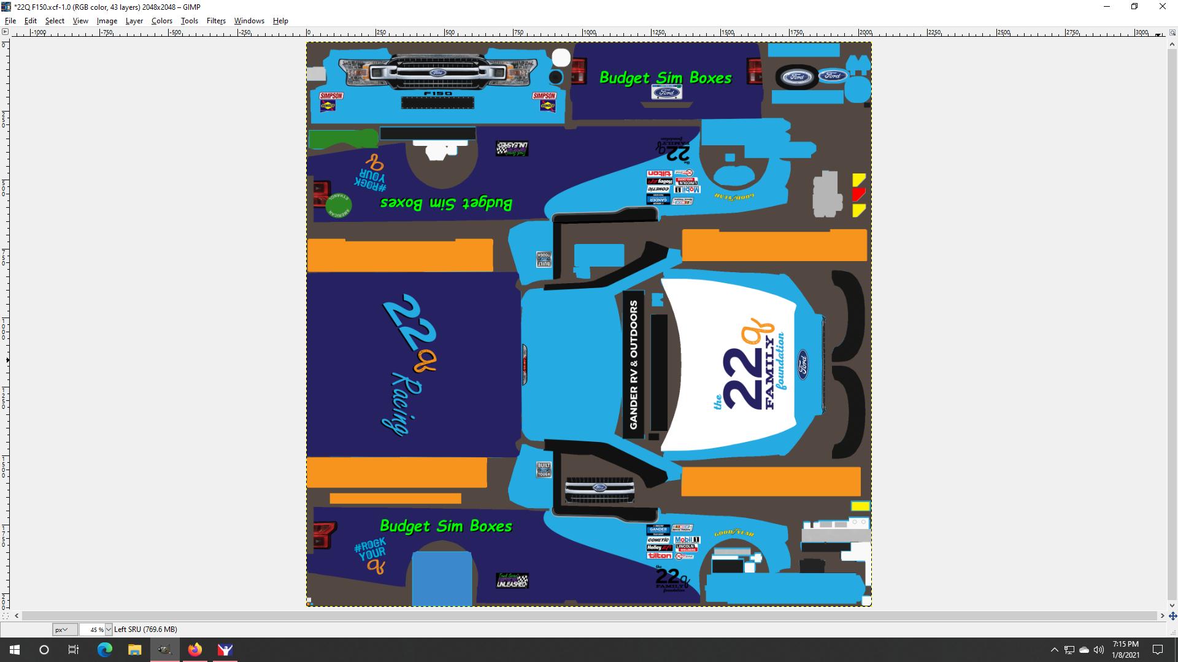This screenshot has width=1178, height=662.
Task: Open the Action Center notification button
Action: click(x=1157, y=649)
